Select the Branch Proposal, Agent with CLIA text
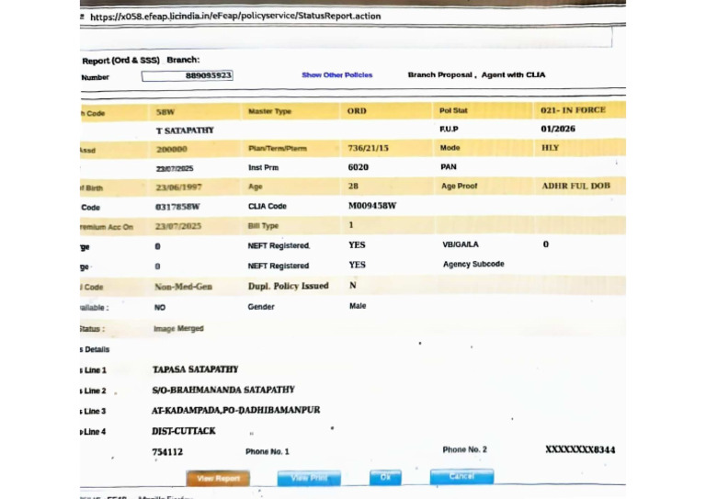This screenshot has width=706, height=499. (x=476, y=74)
